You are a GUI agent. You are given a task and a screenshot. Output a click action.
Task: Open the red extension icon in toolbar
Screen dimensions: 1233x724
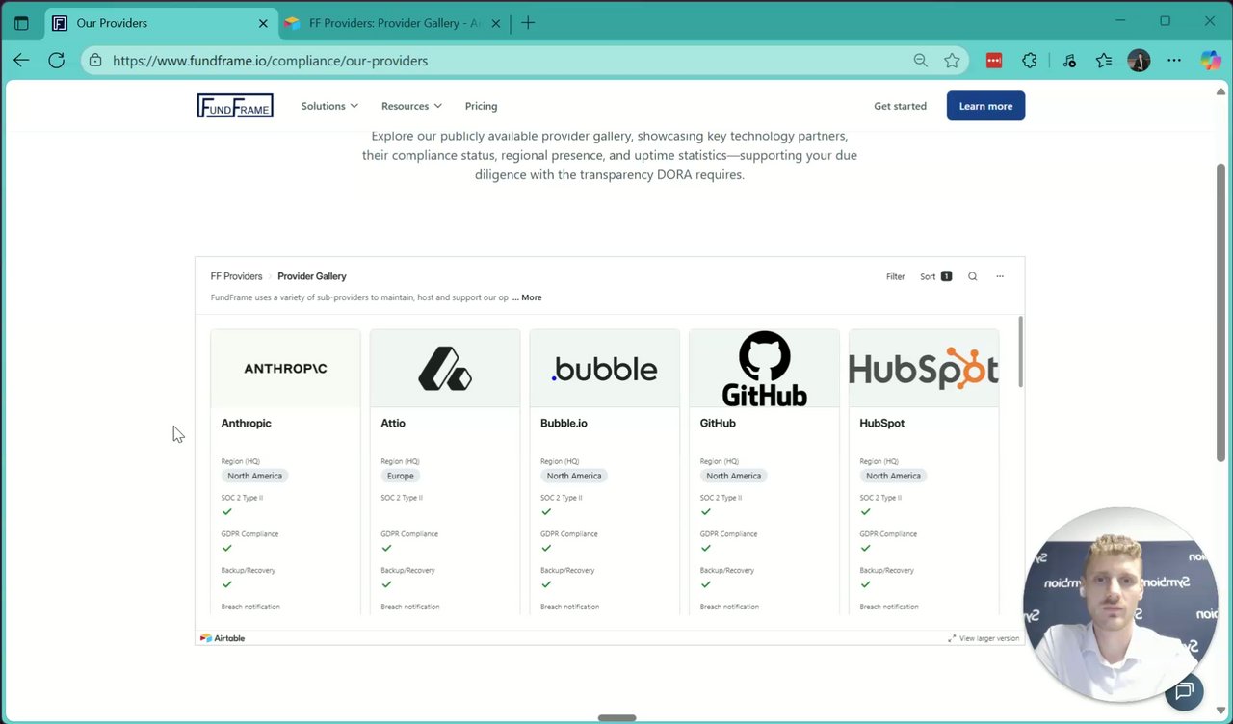click(x=994, y=61)
